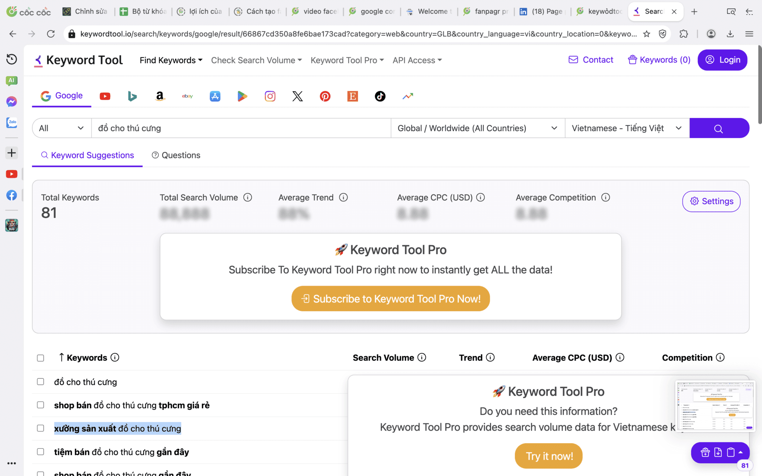Expand the Find Keywords menu
The width and height of the screenshot is (762, 476).
[171, 60]
